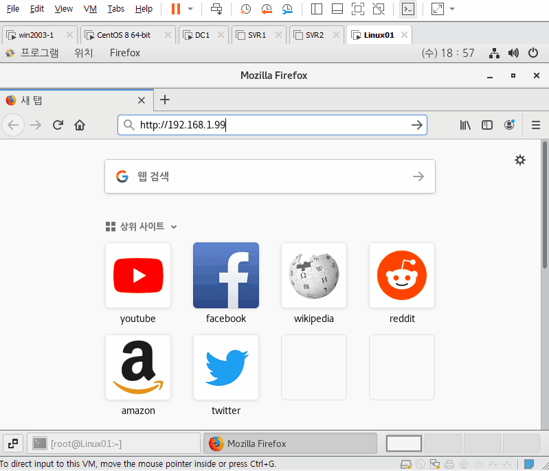Open the 위치 places menu
This screenshot has height=471, width=549.
[83, 53]
